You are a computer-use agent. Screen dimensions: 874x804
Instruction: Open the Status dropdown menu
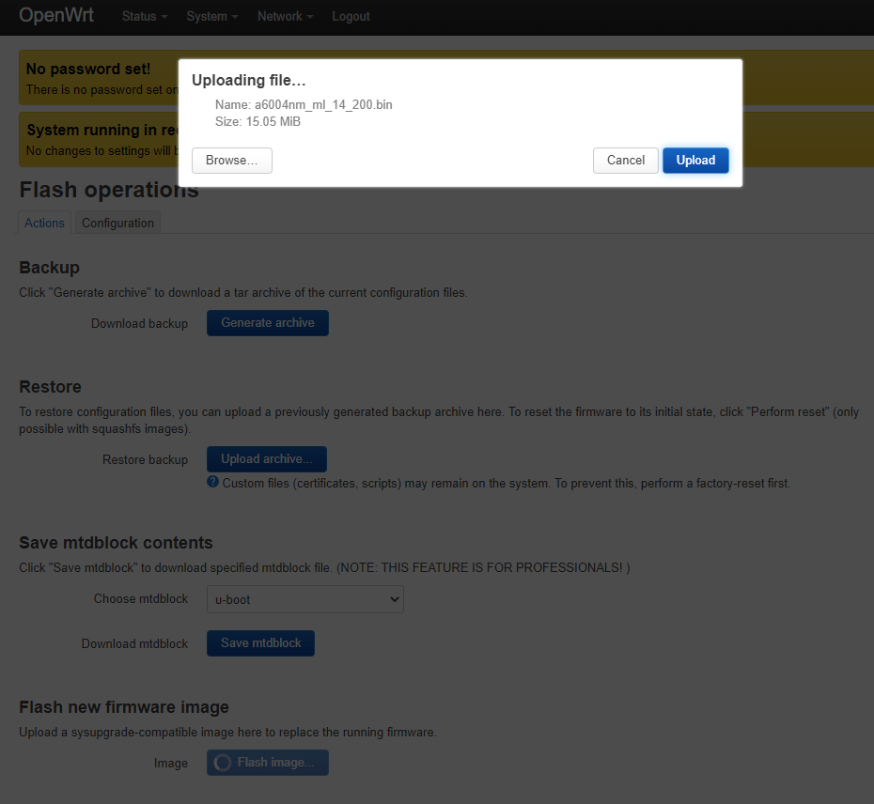pyautogui.click(x=145, y=17)
